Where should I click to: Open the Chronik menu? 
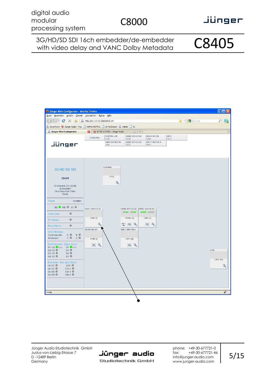click(x=79, y=116)
